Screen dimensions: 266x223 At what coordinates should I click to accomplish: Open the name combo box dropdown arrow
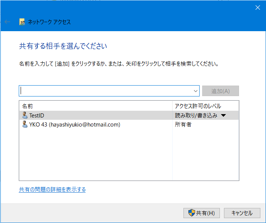pyautogui.click(x=195, y=91)
